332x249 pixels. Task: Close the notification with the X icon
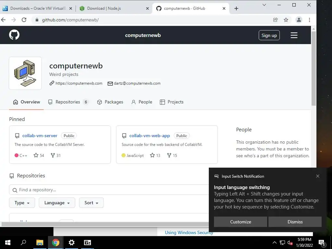pyautogui.click(x=318, y=176)
